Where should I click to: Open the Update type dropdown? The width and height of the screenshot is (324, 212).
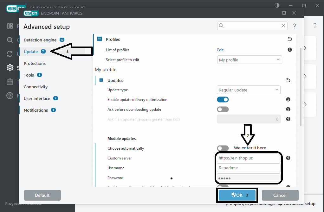click(249, 90)
